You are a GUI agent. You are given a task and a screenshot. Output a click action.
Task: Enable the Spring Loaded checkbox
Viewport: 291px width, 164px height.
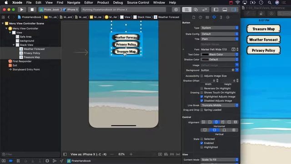click(x=202, y=110)
